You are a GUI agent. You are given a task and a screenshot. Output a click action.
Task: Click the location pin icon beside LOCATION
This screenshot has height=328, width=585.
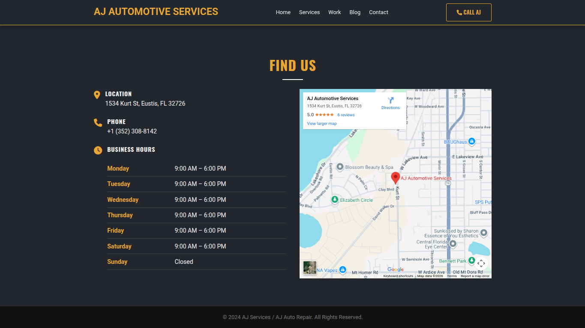click(x=98, y=95)
